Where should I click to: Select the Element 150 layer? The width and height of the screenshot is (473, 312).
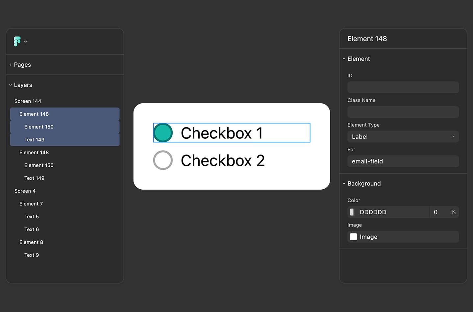tap(39, 127)
